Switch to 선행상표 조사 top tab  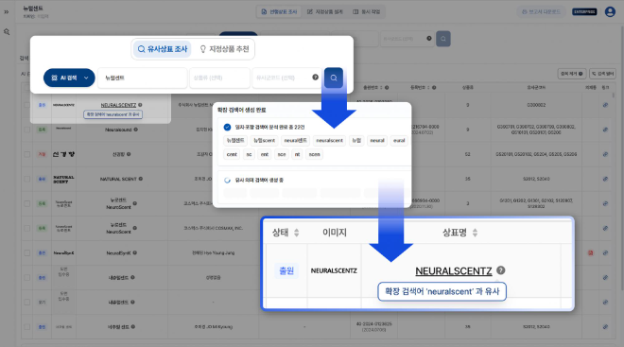pos(279,12)
